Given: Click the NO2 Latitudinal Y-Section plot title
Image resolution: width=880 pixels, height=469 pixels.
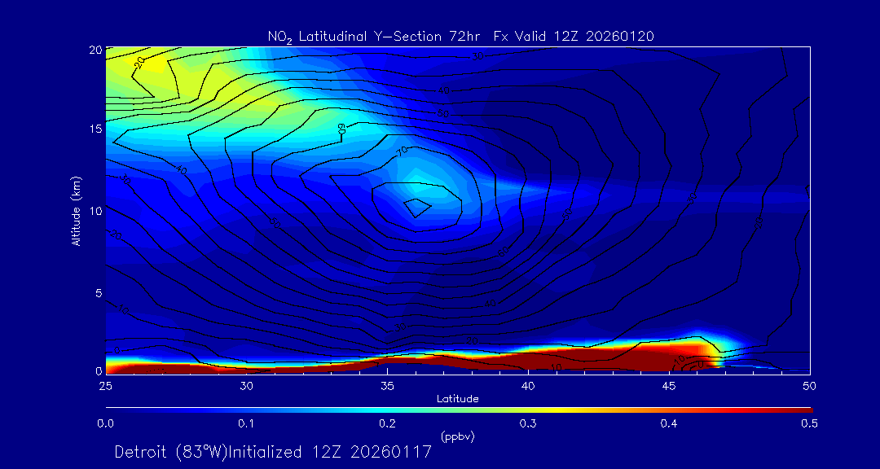Looking at the screenshot, I should click(460, 37).
